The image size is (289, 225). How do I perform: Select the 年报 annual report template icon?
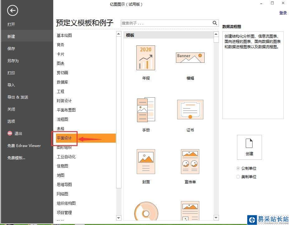146,58
